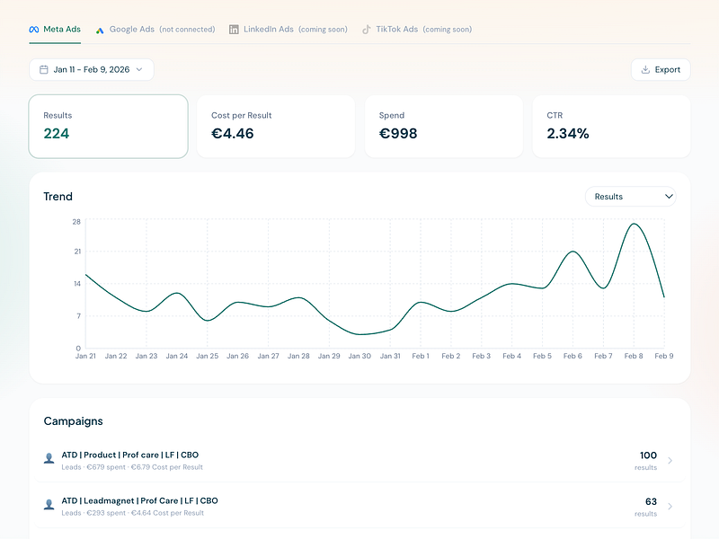Screen dimensions: 719x539
Task: Click the Google Ads logo icon
Action: click(100, 31)
